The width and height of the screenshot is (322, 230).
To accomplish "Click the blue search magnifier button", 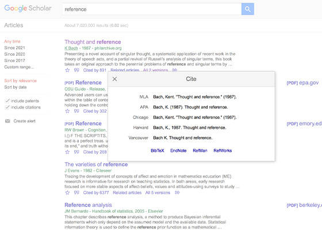I will click(248, 9).
